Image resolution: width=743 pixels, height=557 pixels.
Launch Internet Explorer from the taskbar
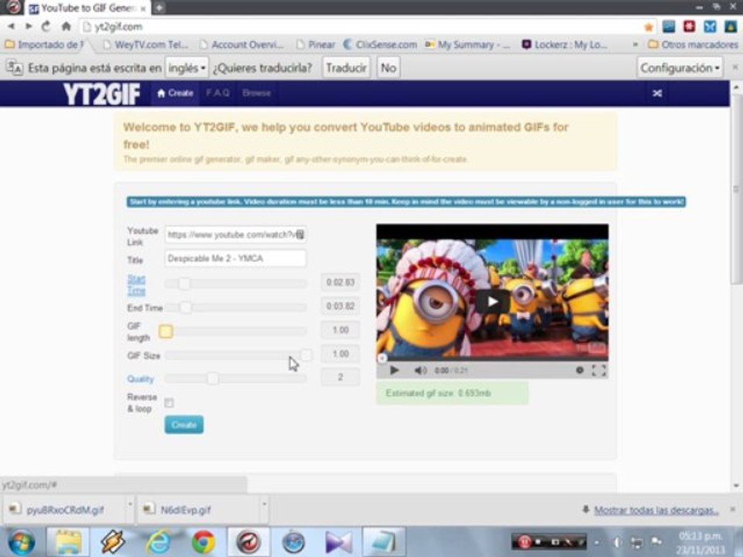[158, 542]
